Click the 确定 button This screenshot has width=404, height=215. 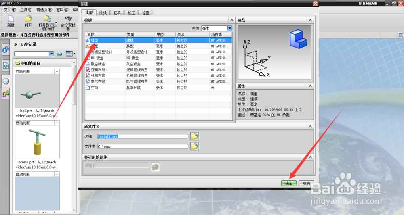tap(289, 183)
